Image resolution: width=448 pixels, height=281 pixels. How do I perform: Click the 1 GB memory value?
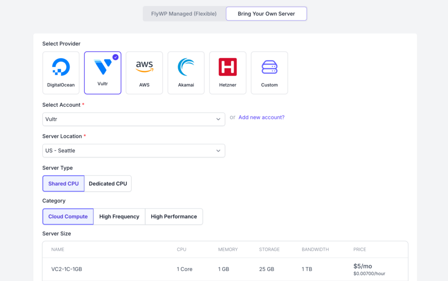pyautogui.click(x=224, y=269)
